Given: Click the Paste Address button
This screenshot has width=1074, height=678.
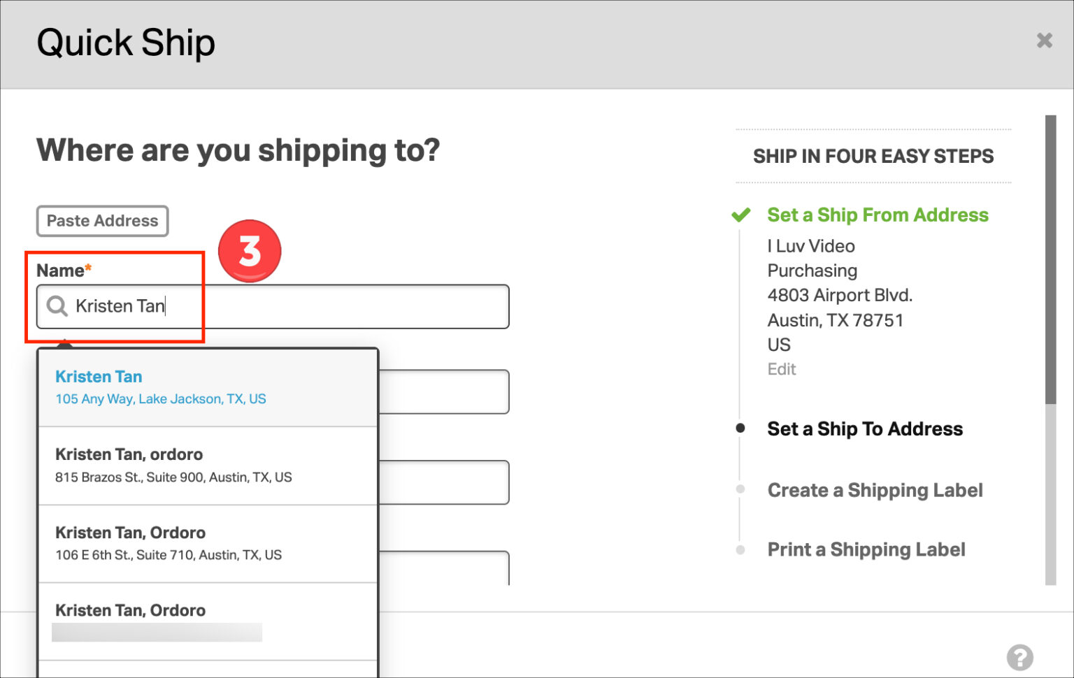Looking at the screenshot, I should coord(102,221).
